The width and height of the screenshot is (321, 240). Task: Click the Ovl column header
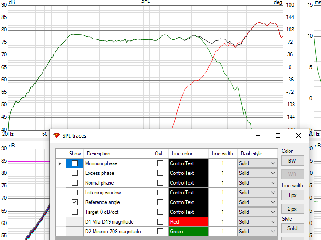[160, 154]
